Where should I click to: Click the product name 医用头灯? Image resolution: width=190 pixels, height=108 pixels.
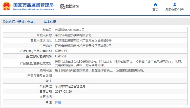pyautogui.click(x=61, y=51)
